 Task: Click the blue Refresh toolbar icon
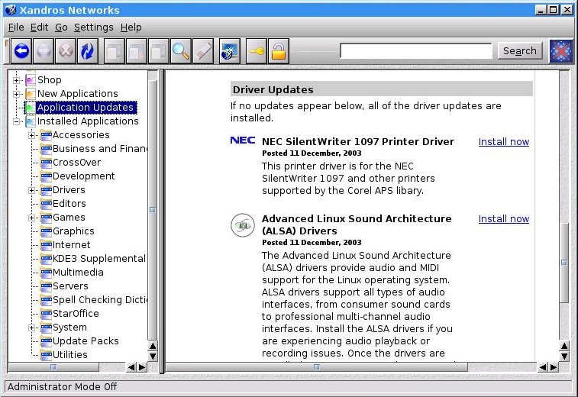click(88, 51)
